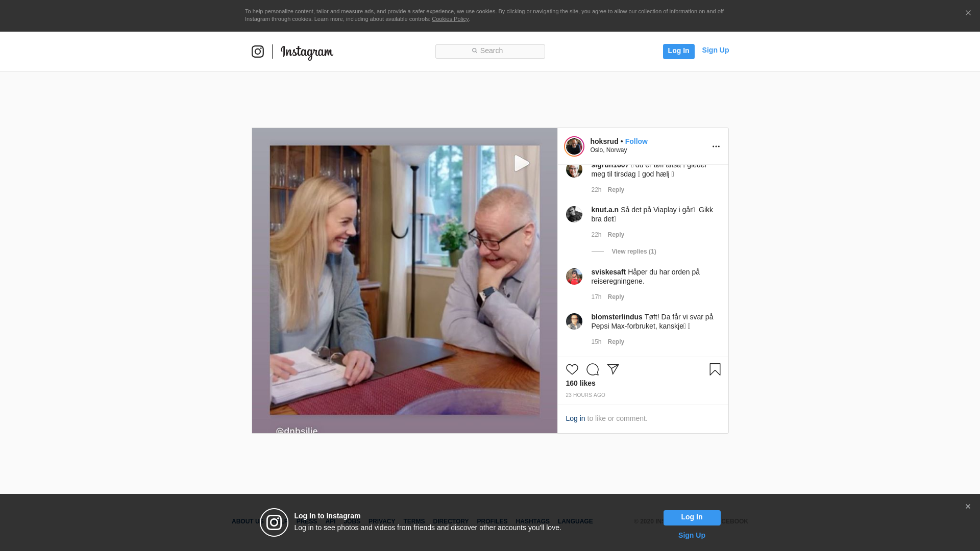Open the LANGUAGE footer selector

click(x=575, y=521)
